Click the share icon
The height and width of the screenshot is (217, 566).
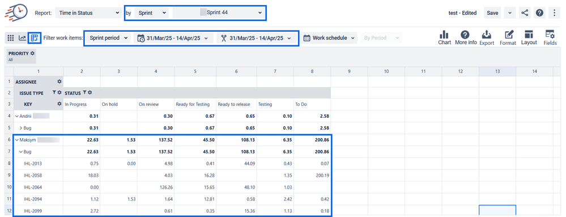[x=525, y=12]
